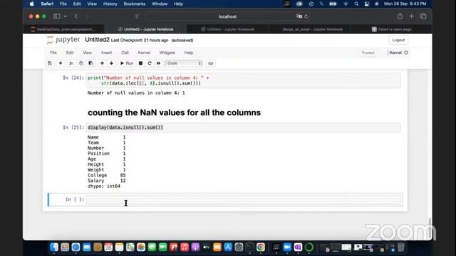The image size is (456, 256).
Task: Open Calendar from the dock
Action: (x=108, y=247)
